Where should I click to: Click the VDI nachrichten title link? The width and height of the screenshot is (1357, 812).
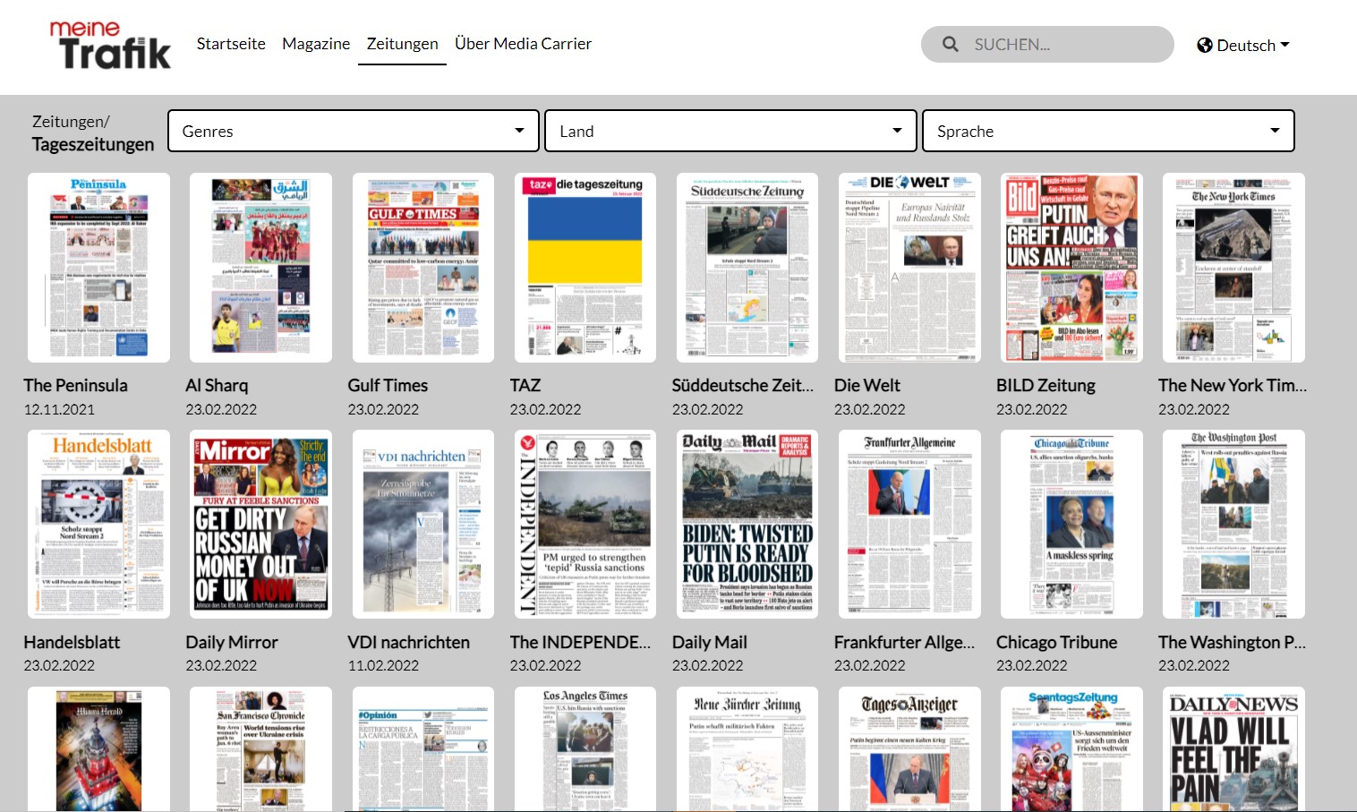click(408, 642)
